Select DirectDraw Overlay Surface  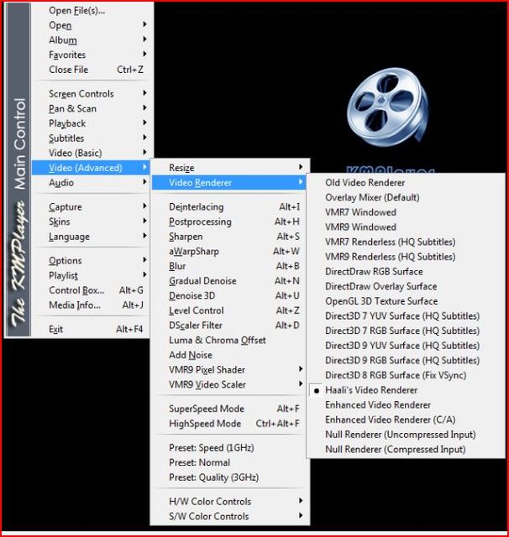point(406,286)
